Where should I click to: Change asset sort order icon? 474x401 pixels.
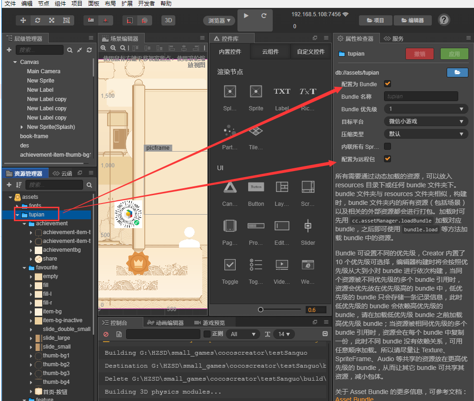pos(19,185)
